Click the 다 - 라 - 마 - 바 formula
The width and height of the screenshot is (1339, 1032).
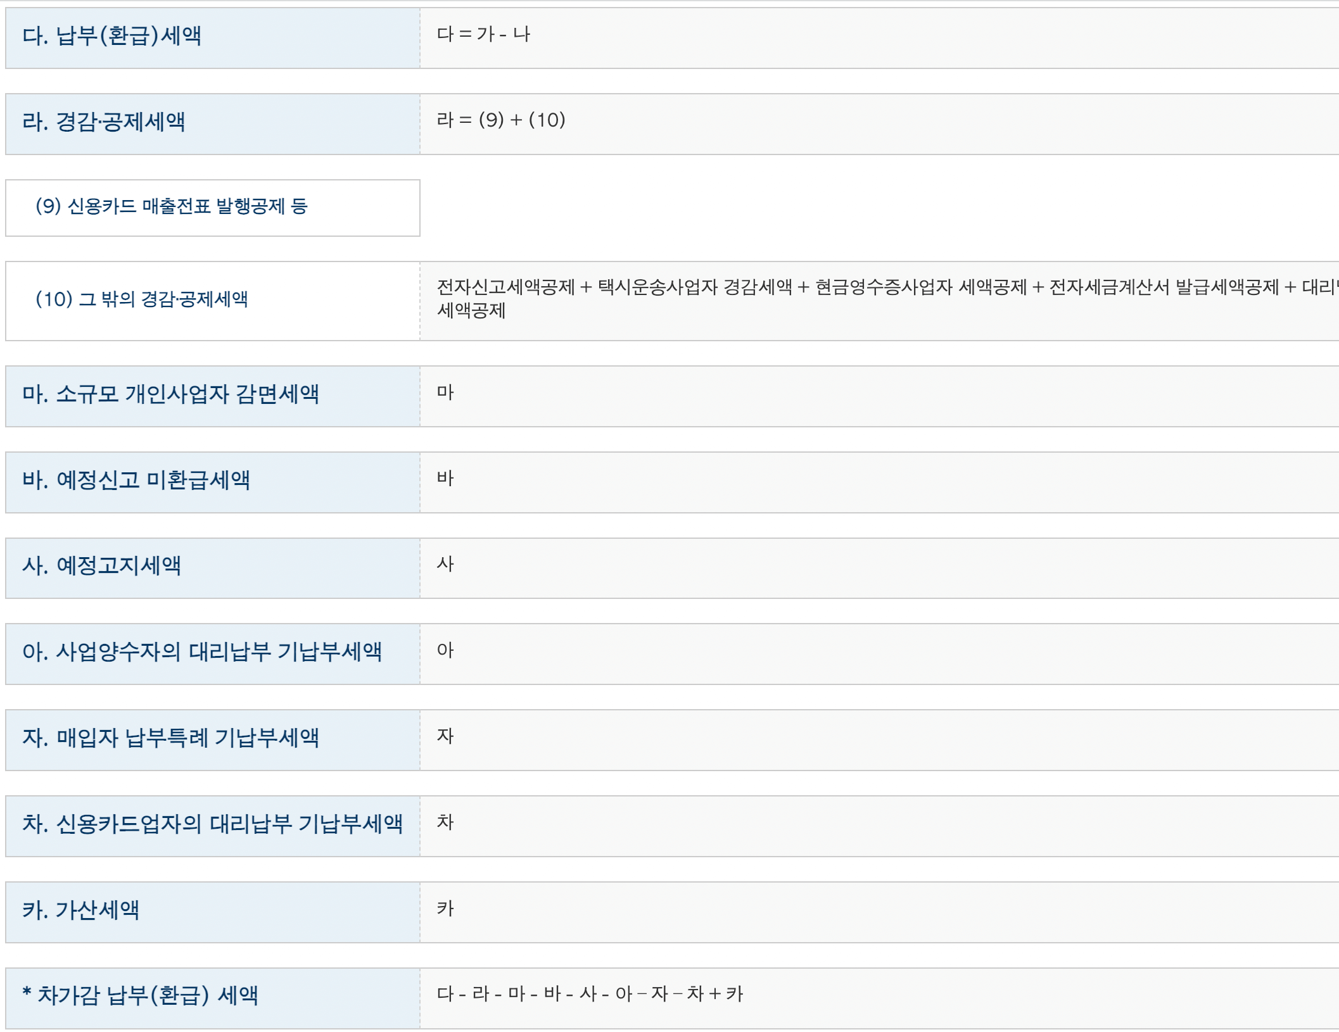point(589,994)
